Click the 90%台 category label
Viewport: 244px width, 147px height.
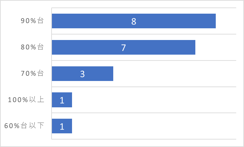click(x=32, y=20)
